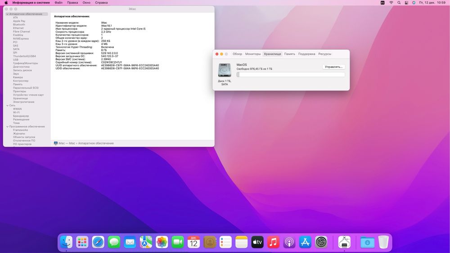Select Thunderbolt/USB4 in the sidebar
The image size is (450, 253).
pos(24,56)
